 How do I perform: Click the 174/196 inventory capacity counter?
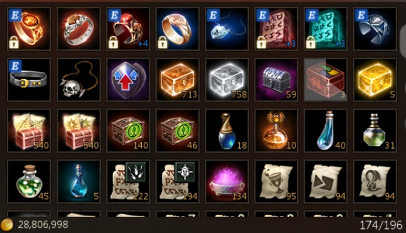click(381, 225)
